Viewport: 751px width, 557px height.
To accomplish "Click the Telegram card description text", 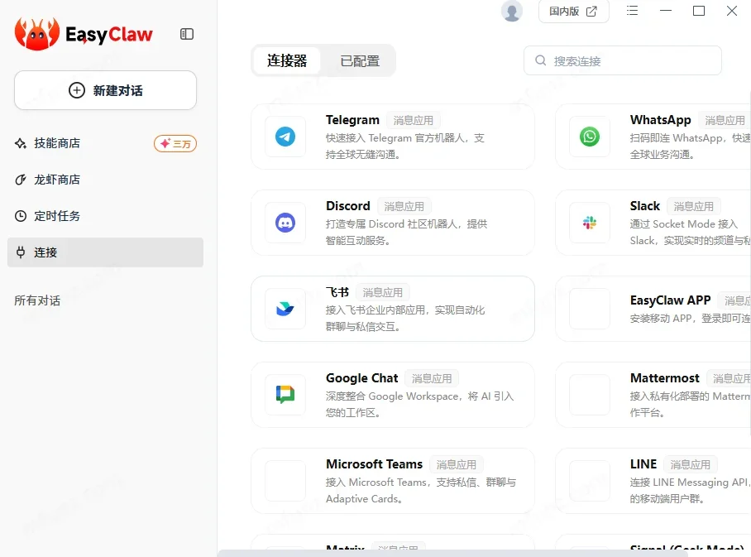I will point(404,146).
